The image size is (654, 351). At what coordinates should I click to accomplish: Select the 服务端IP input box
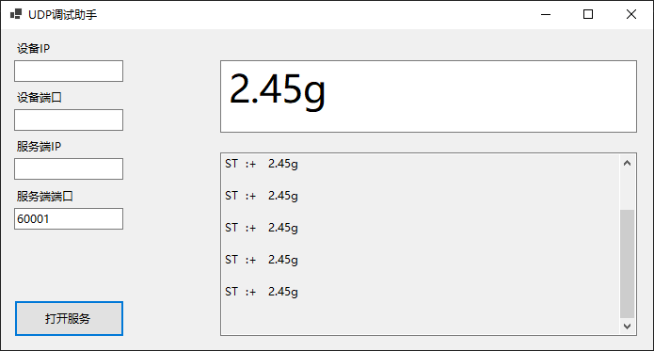pos(69,168)
